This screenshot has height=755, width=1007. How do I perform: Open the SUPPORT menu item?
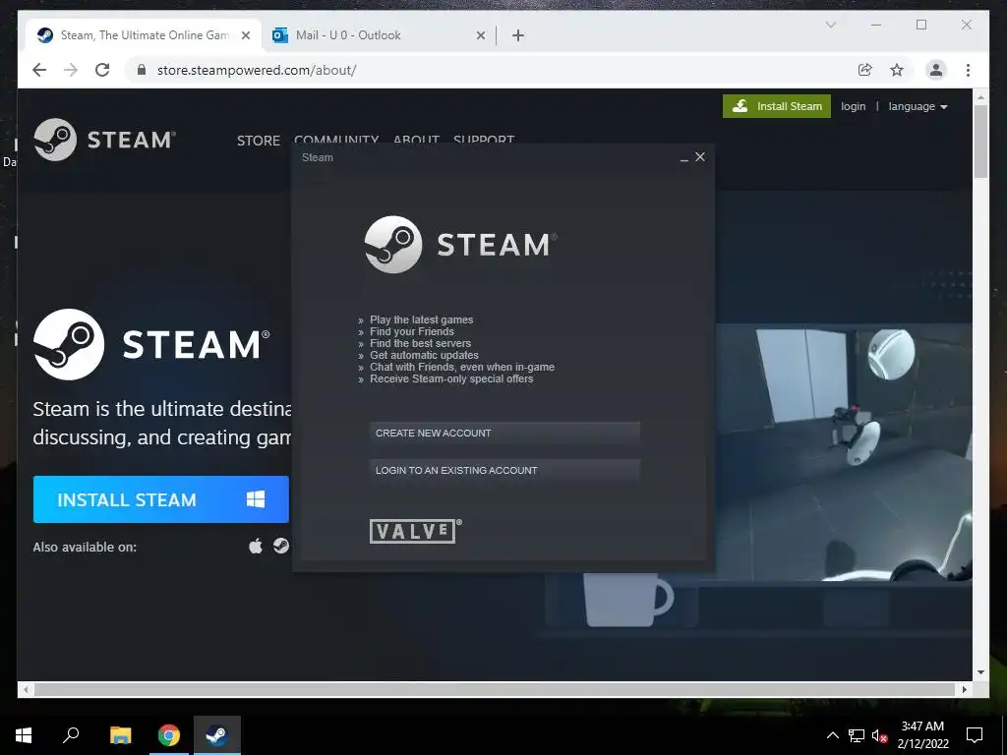[484, 139]
